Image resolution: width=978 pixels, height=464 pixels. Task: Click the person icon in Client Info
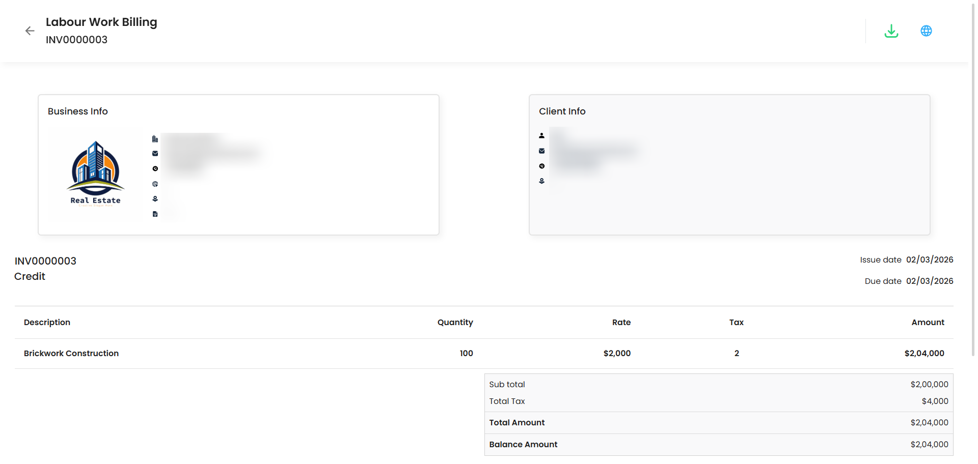pyautogui.click(x=541, y=136)
